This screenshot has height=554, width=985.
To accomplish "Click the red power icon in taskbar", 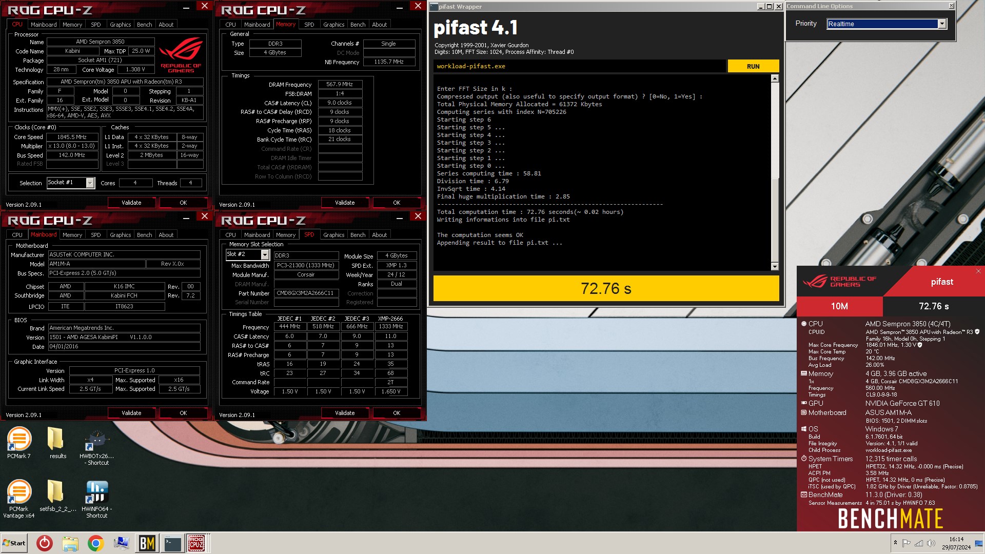I will (x=45, y=543).
